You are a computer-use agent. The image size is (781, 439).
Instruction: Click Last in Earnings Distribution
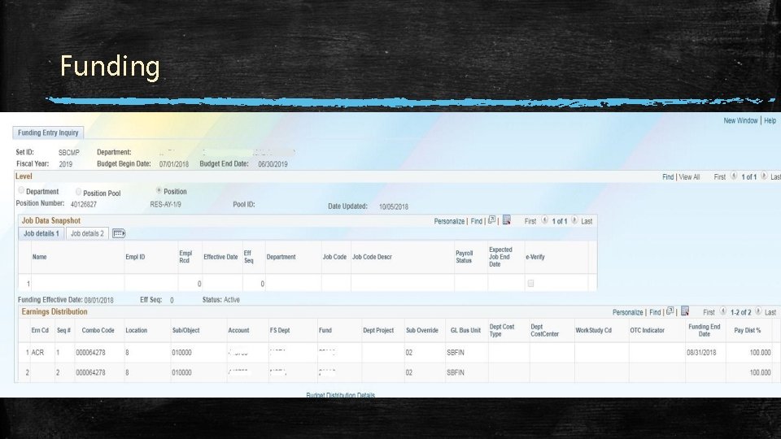click(x=770, y=312)
